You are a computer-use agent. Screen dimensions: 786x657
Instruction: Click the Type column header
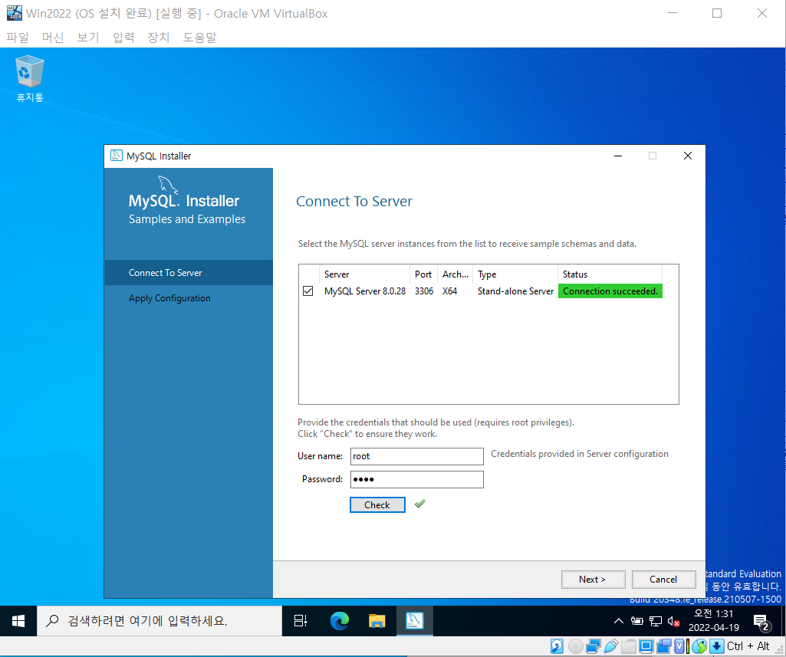(515, 274)
